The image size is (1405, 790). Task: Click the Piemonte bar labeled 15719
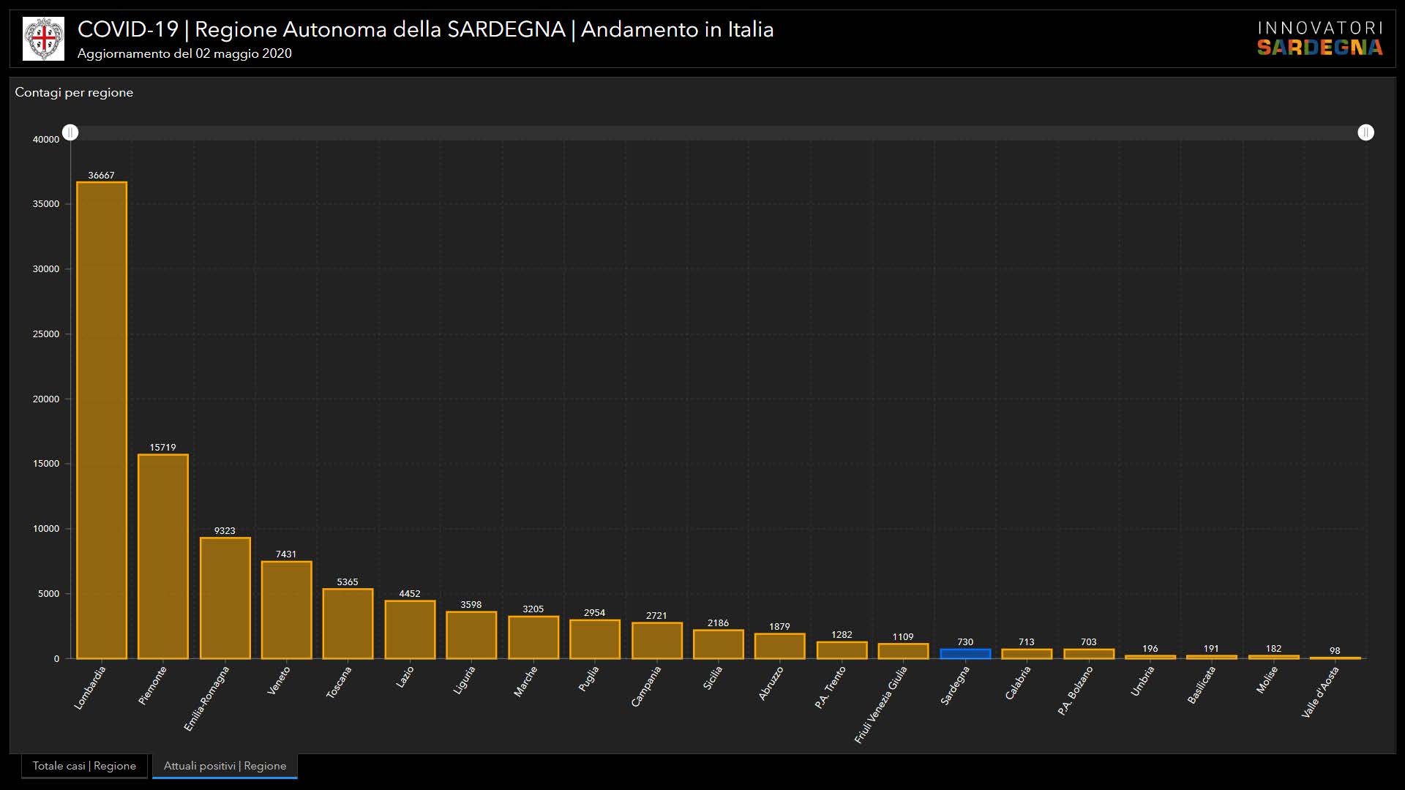163,557
